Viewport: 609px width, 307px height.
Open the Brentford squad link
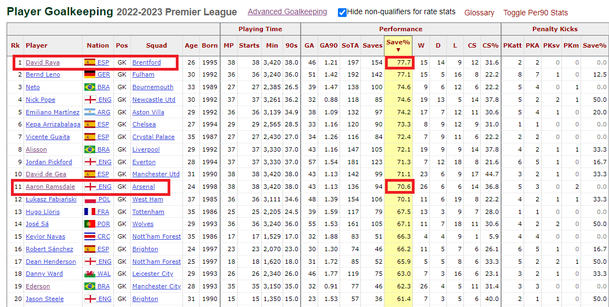coord(146,62)
